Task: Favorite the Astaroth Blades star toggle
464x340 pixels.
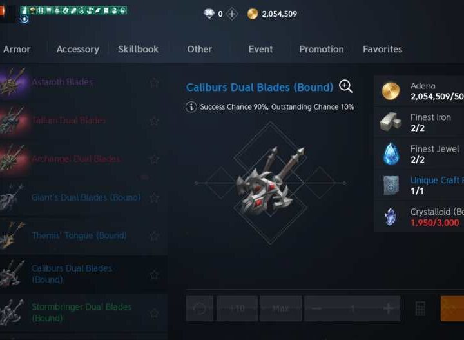Action: click(x=154, y=83)
